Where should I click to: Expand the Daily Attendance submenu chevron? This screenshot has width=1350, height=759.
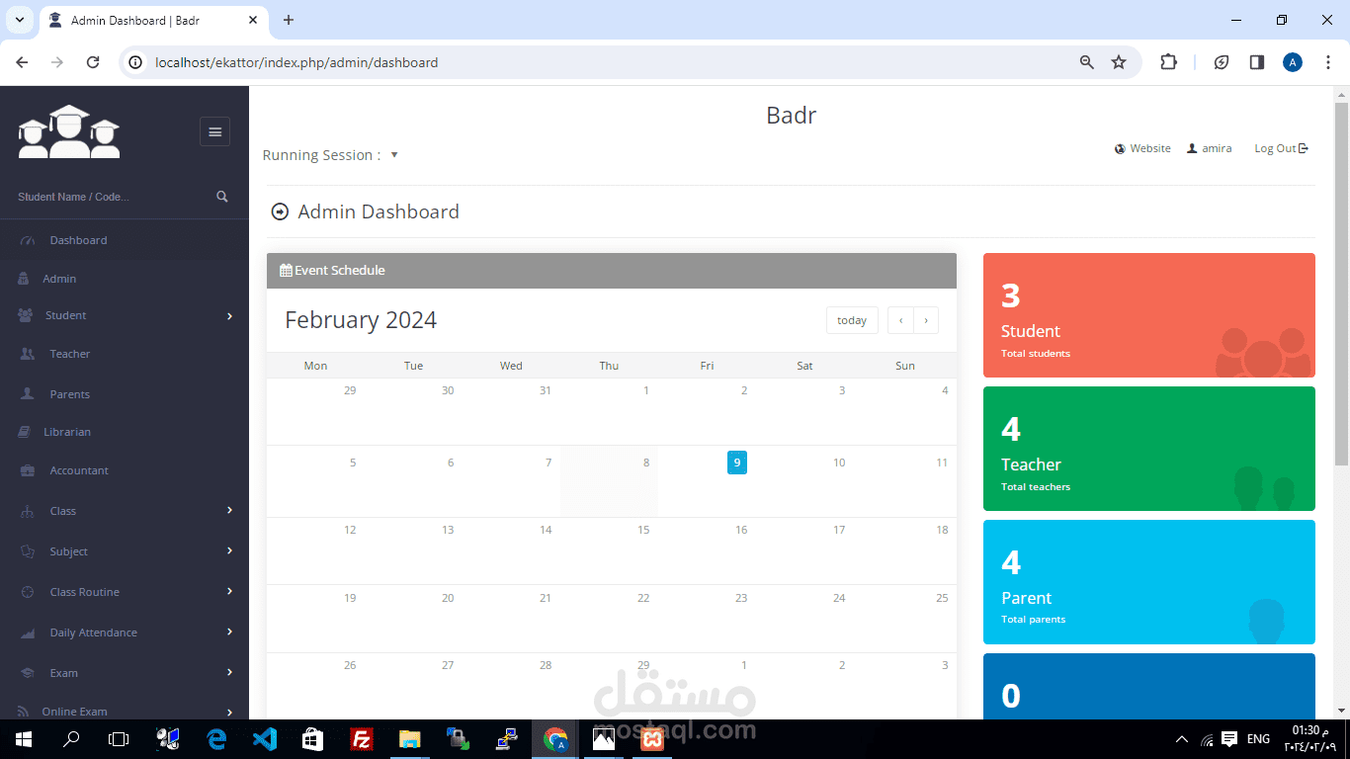coord(229,632)
